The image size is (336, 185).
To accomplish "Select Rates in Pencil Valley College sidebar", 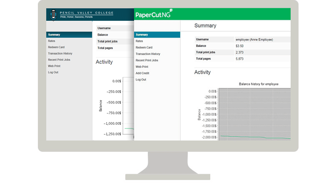I will point(52,41).
